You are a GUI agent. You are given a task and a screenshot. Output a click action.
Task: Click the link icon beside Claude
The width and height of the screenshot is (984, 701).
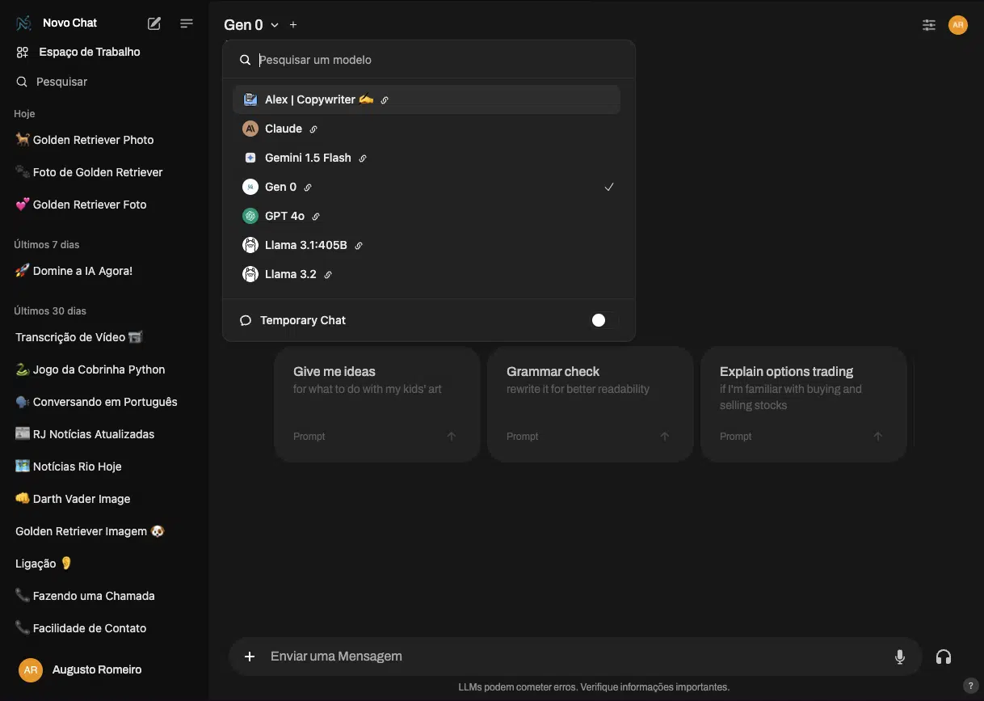[x=313, y=129]
